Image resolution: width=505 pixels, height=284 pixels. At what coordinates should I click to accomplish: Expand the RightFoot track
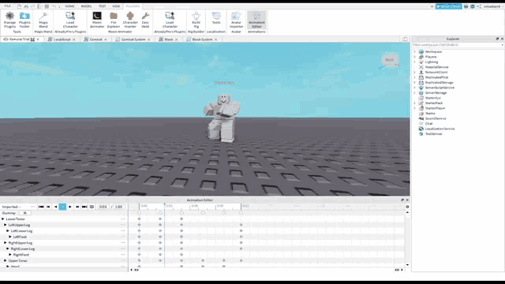(x=10, y=254)
